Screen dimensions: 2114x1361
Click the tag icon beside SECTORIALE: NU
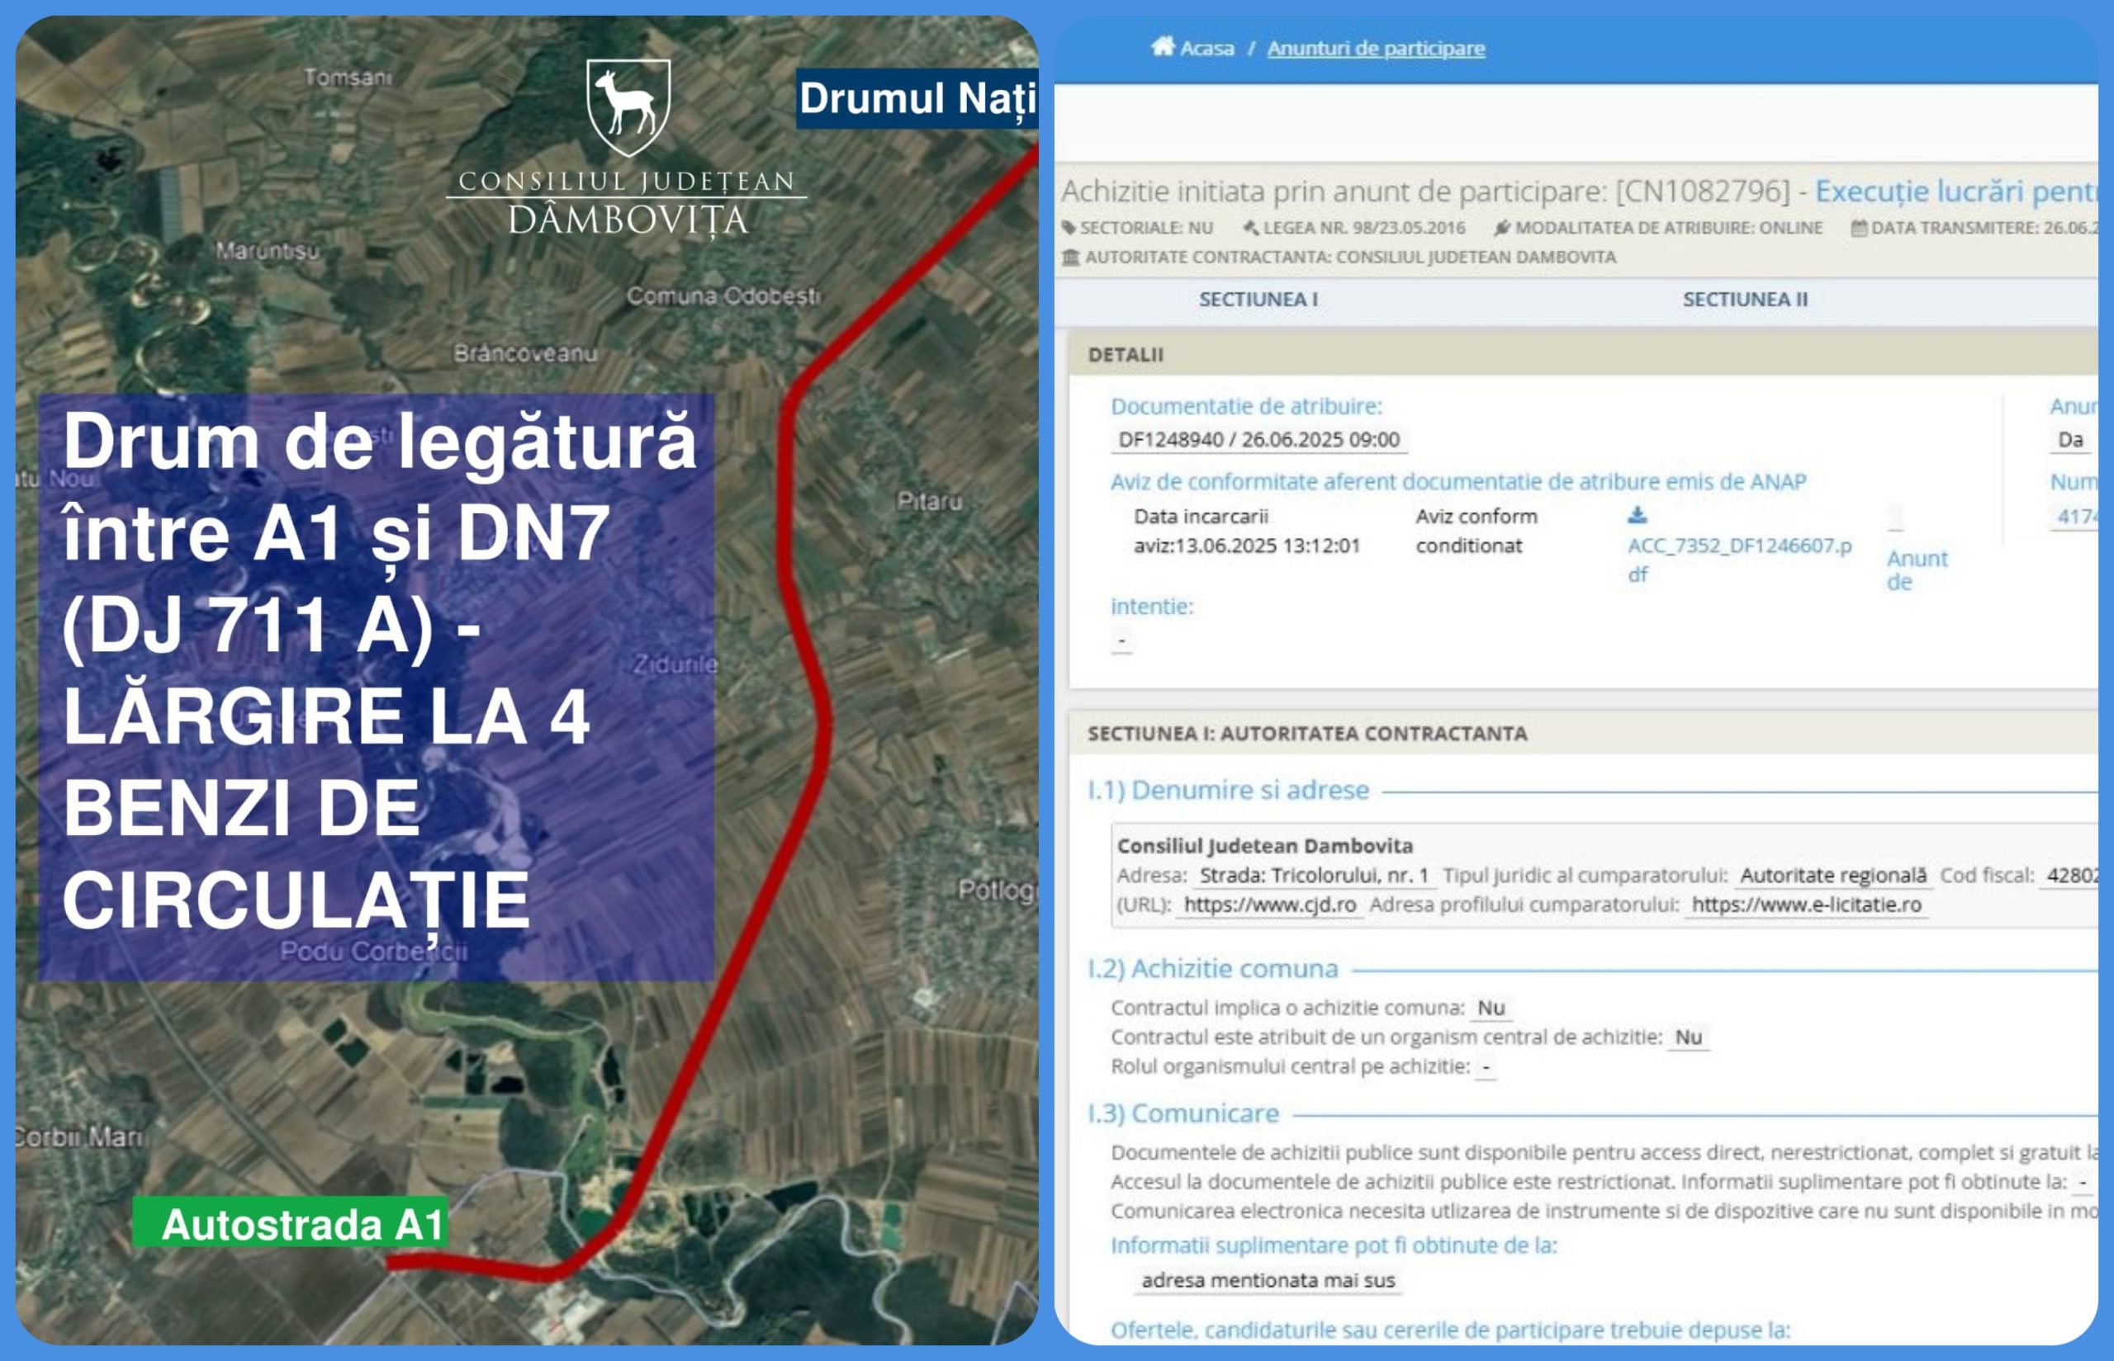pos(1069,228)
